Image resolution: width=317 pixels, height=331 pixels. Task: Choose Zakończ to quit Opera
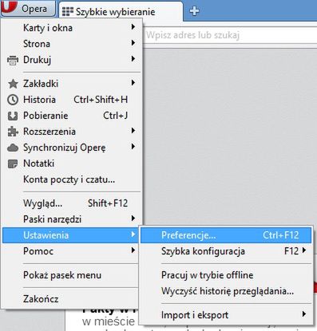70,299
